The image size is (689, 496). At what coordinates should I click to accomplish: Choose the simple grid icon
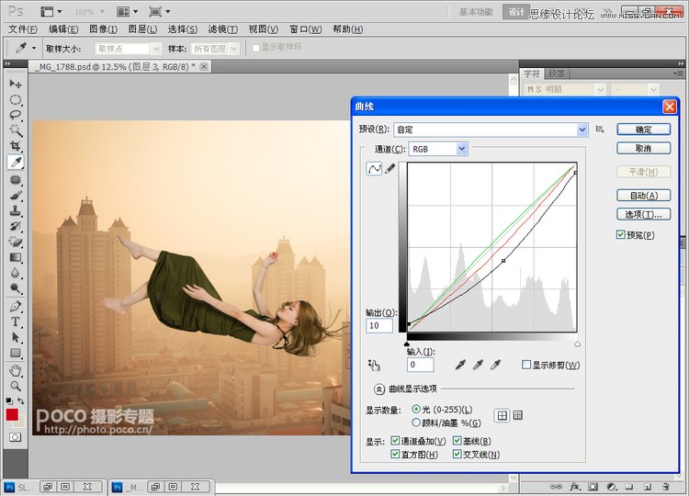503,415
